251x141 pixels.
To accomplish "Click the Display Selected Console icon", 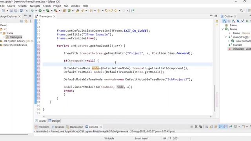I will coord(235,127).
